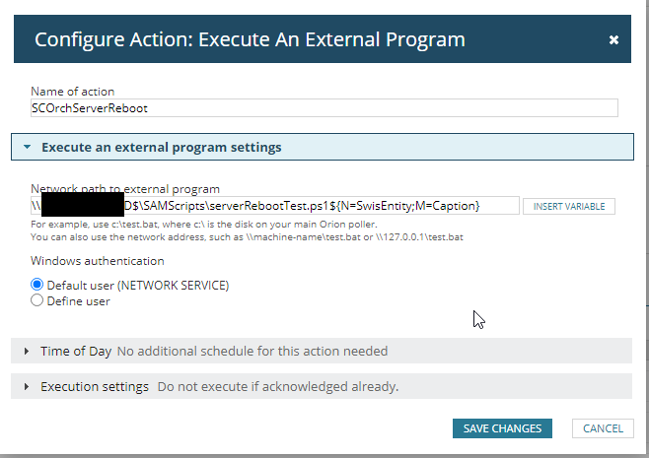Click the Network path to external program field
Image resolution: width=649 pixels, height=458 pixels.
tap(274, 205)
